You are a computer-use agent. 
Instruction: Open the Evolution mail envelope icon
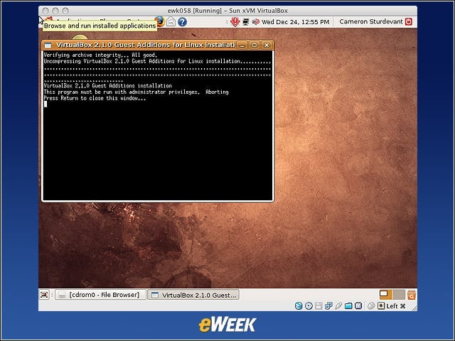171,22
